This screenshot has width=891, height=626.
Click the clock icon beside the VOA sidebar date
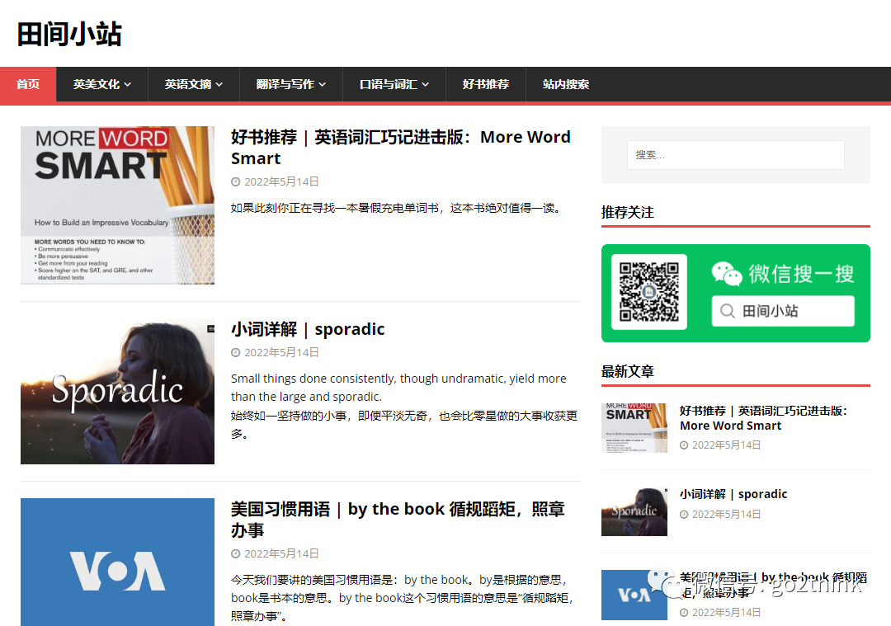point(684,612)
